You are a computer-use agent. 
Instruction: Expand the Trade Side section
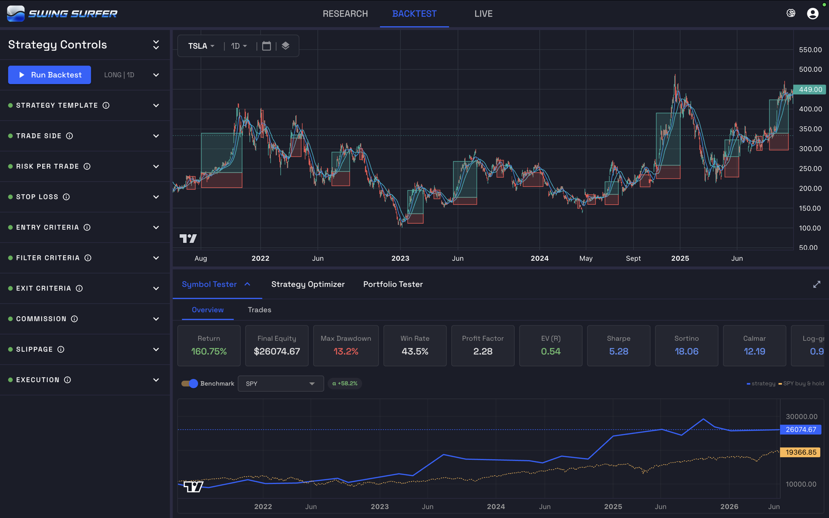[156, 136]
